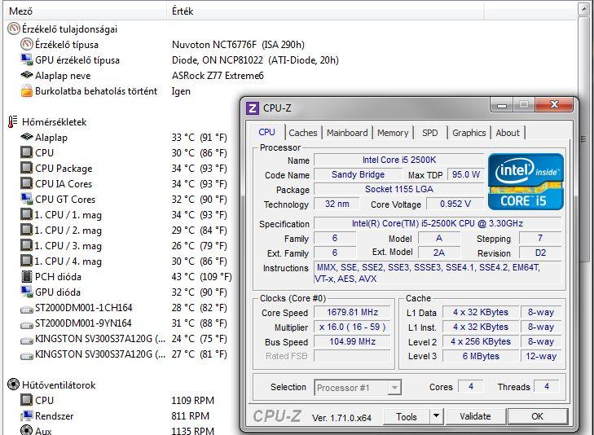Click the PCH dióda 43 °C value

point(201,277)
